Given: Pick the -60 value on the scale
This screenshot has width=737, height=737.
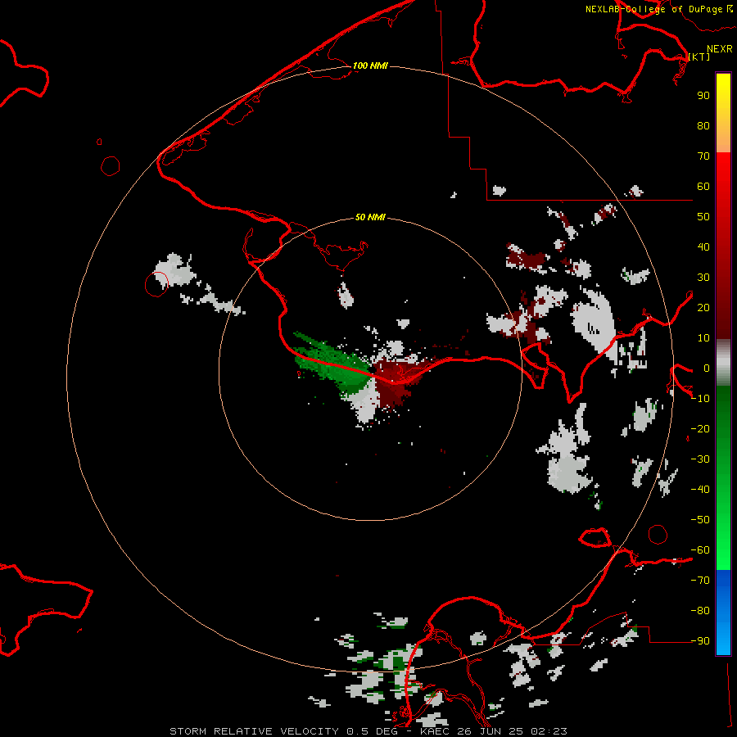Looking at the screenshot, I should [x=700, y=550].
